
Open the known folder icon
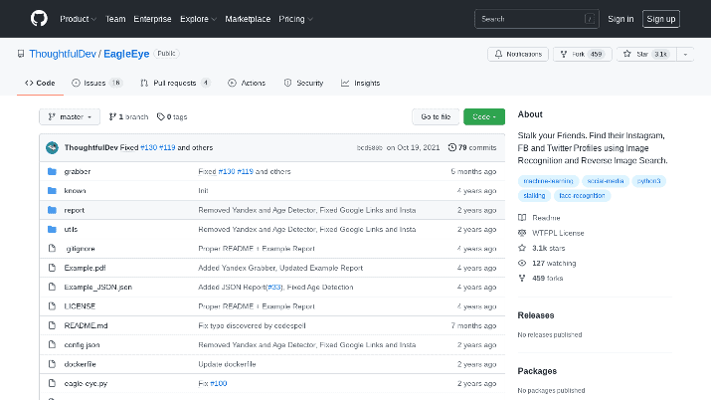(52, 190)
